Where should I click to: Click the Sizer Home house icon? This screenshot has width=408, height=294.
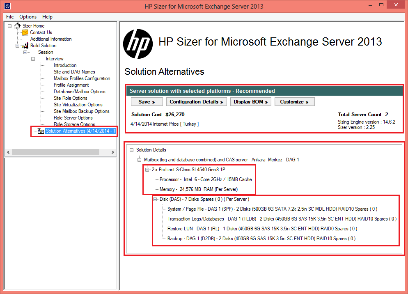point(17,26)
